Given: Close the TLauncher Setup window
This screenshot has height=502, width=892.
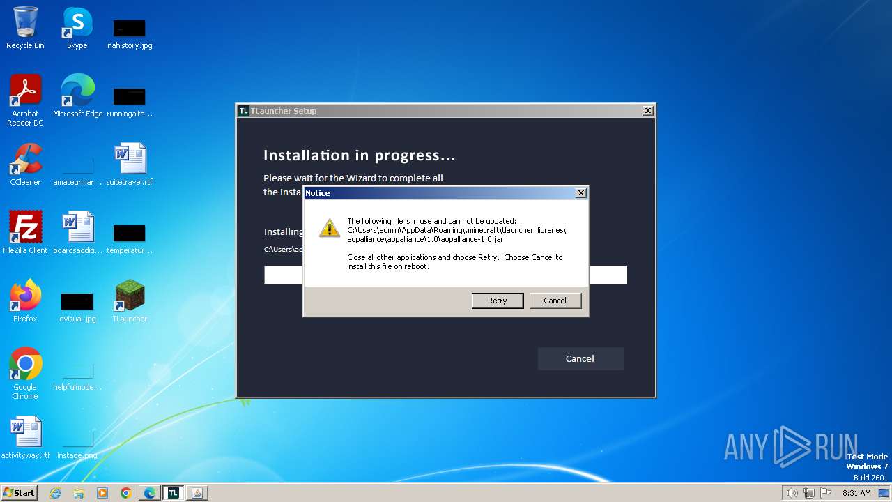Looking at the screenshot, I should click(647, 111).
